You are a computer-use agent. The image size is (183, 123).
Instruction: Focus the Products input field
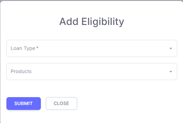click(91, 72)
